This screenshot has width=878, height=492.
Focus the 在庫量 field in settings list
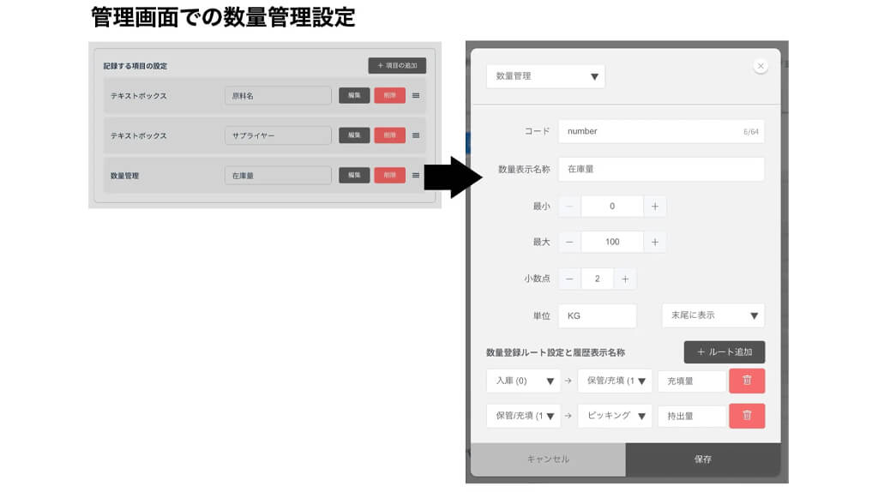click(278, 175)
